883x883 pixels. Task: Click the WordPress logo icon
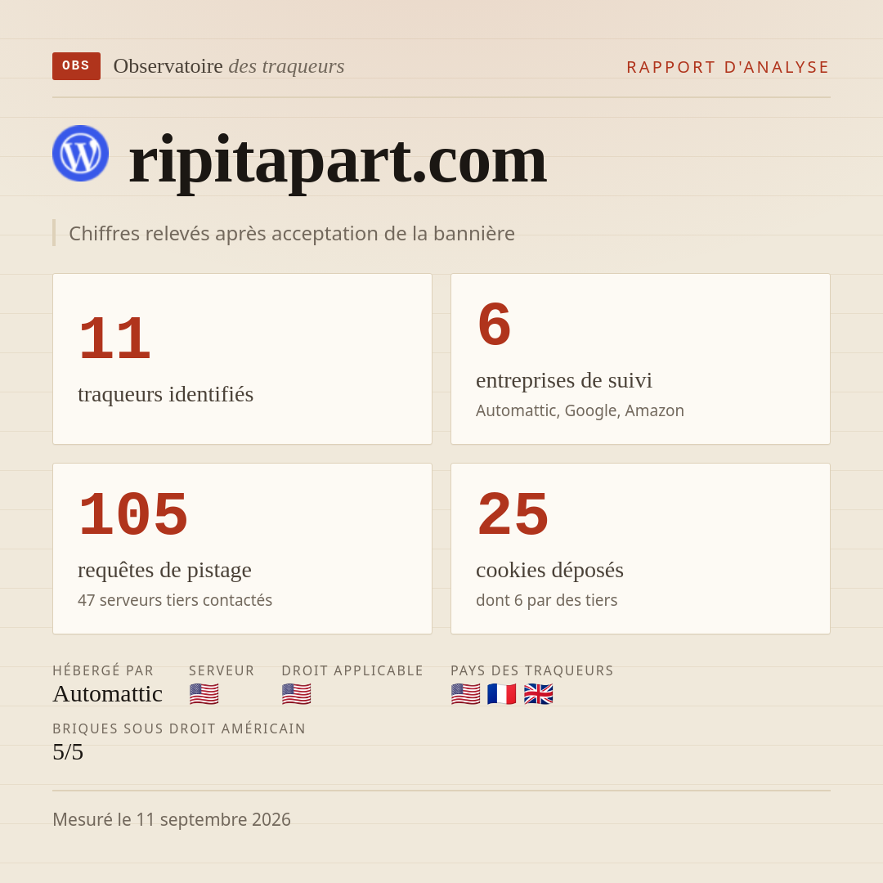80,153
